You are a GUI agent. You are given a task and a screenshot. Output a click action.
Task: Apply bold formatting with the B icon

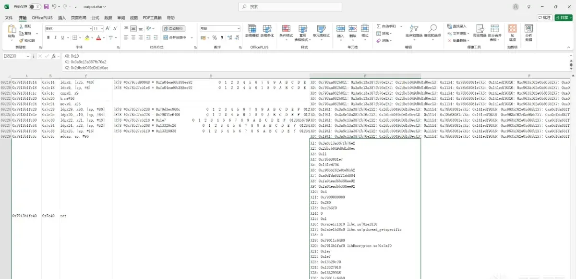pyautogui.click(x=49, y=37)
